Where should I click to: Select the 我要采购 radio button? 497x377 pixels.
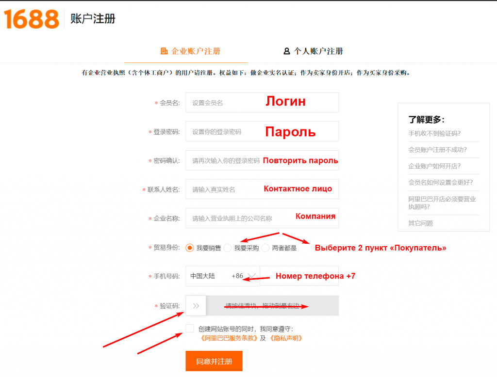click(228, 248)
